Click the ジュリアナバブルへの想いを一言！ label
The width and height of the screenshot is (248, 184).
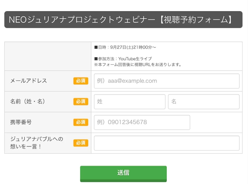pos(37,143)
